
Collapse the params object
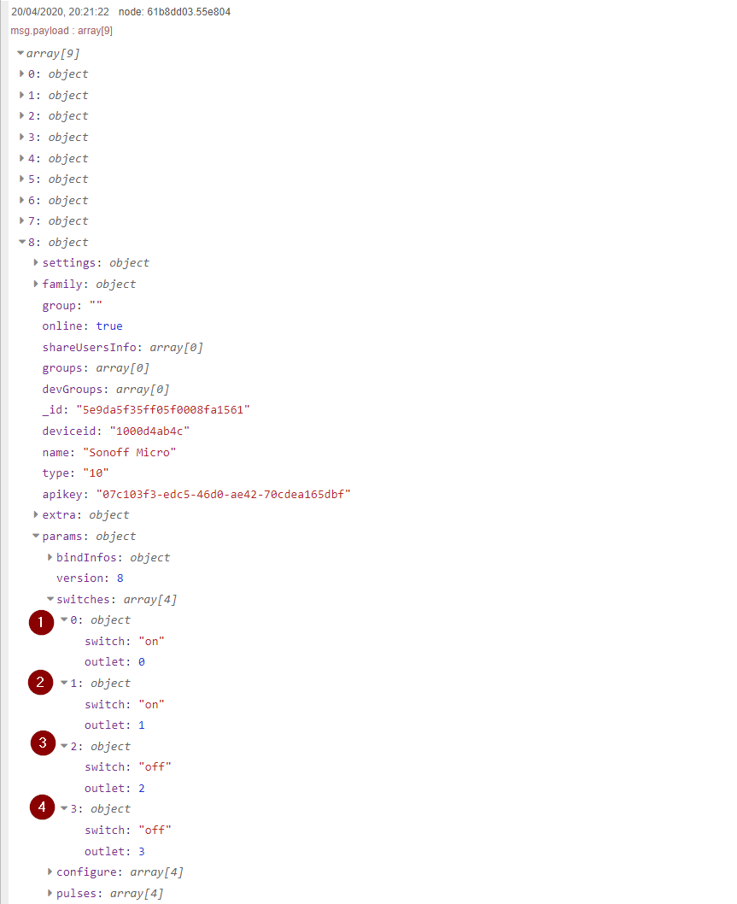(36, 537)
